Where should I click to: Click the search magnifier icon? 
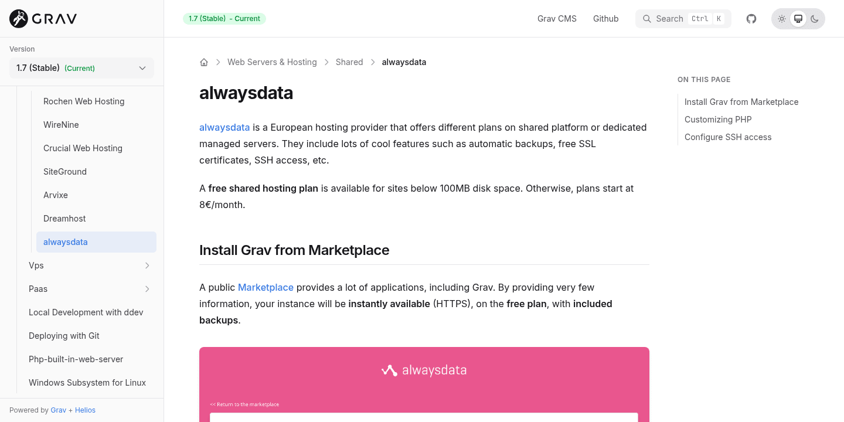pyautogui.click(x=647, y=18)
